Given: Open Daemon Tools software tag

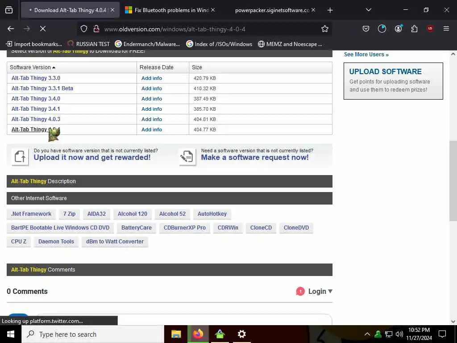Looking at the screenshot, I should pos(56,242).
